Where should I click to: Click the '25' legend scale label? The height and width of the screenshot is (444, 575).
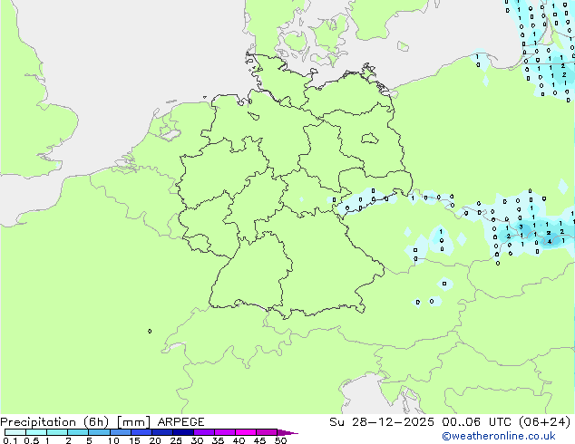click(176, 440)
